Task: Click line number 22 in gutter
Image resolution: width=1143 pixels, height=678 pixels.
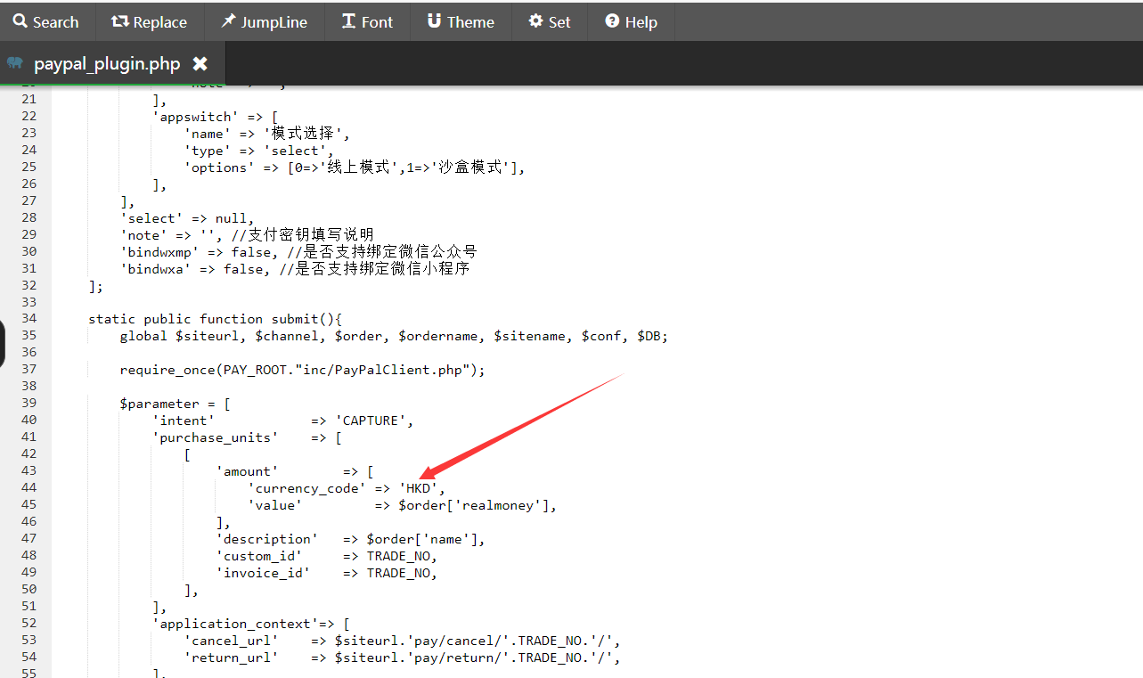Action: tap(29, 116)
